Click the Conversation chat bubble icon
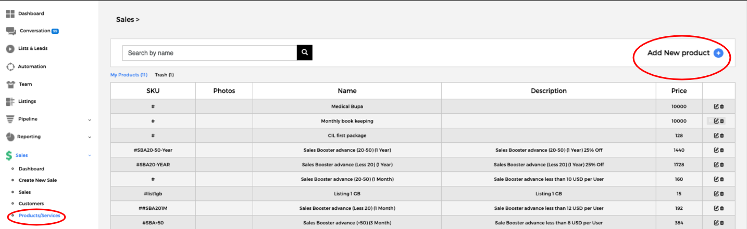747x229 pixels. [11, 31]
